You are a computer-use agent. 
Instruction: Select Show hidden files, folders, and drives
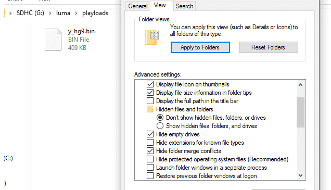pos(160,126)
